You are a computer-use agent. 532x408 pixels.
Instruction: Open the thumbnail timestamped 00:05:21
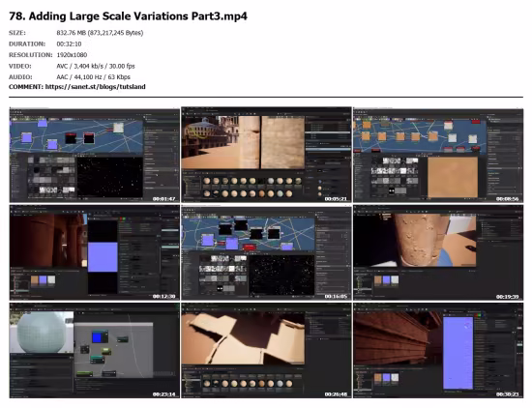pyautogui.click(x=266, y=155)
